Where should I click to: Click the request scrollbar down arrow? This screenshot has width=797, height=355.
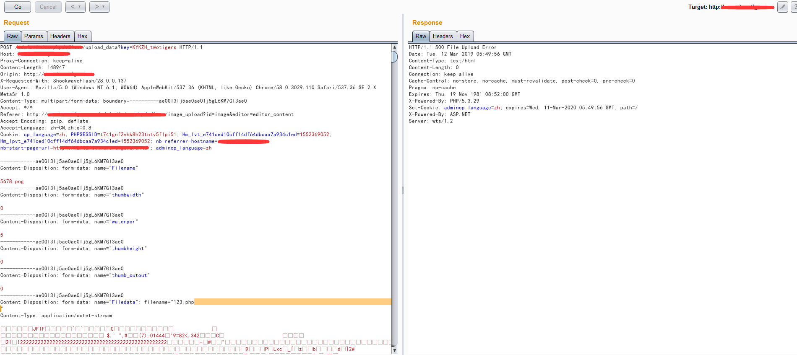pyautogui.click(x=394, y=350)
